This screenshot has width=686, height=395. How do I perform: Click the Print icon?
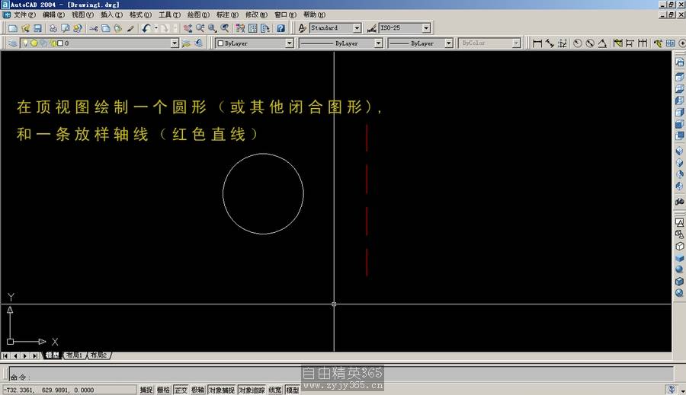pyautogui.click(x=53, y=28)
